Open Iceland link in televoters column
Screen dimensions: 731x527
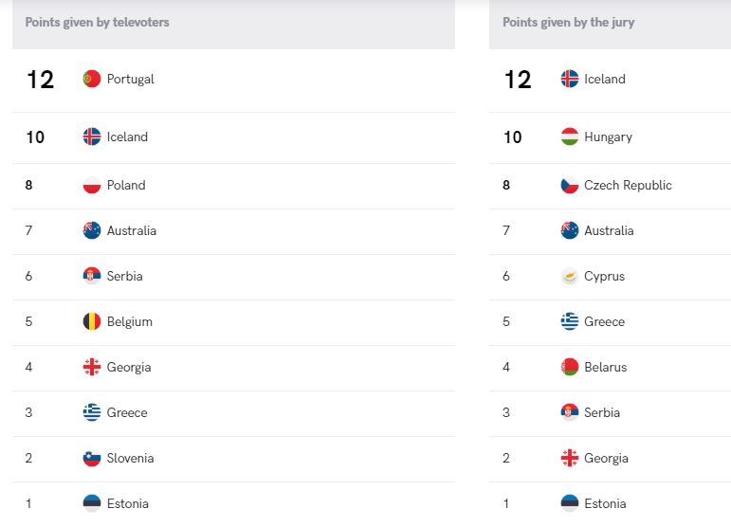click(x=127, y=136)
